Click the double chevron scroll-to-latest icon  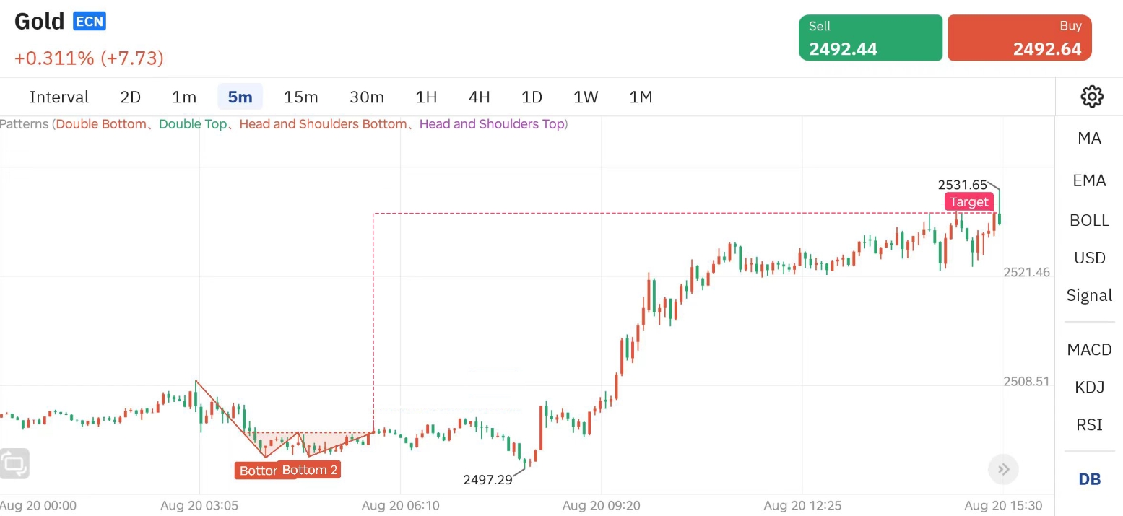pos(1003,470)
